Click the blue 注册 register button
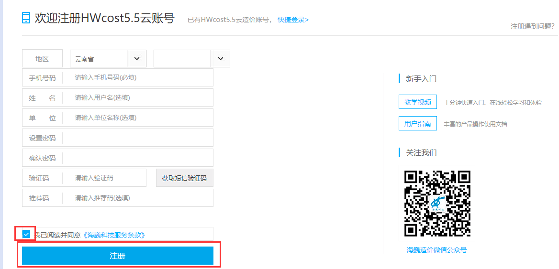Image resolution: width=559 pixels, height=269 pixels. click(x=118, y=256)
